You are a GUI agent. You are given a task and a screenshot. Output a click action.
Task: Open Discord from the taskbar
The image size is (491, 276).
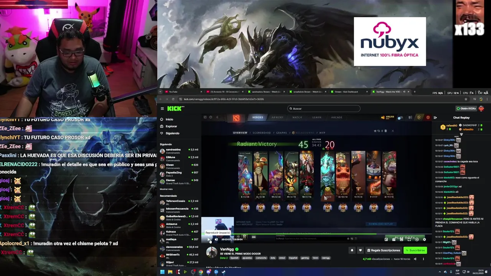209,272
